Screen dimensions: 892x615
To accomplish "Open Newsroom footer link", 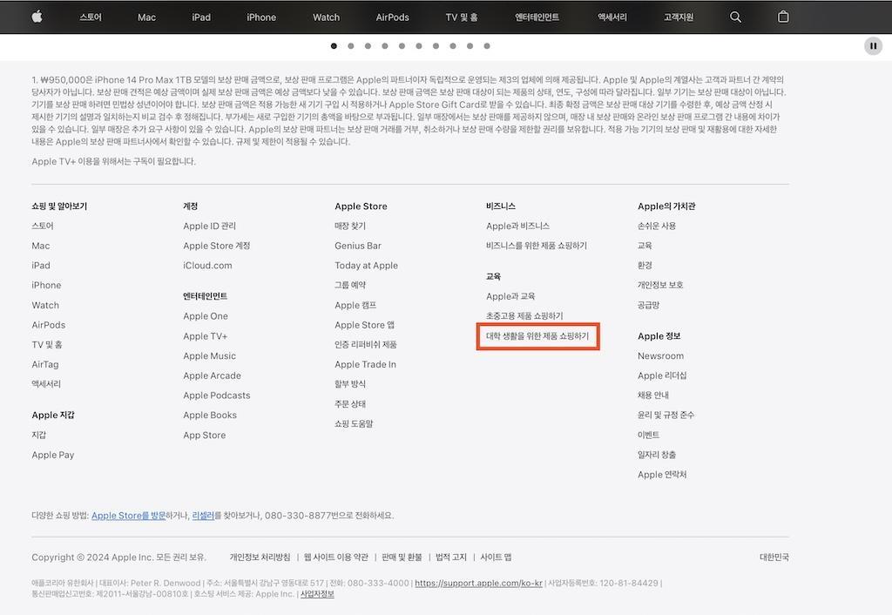I will coord(660,356).
